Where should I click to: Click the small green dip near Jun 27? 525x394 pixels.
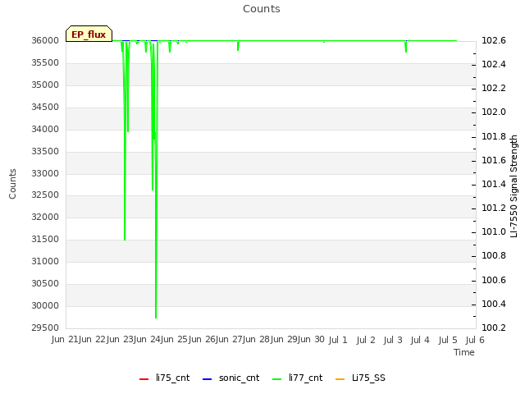238,47
